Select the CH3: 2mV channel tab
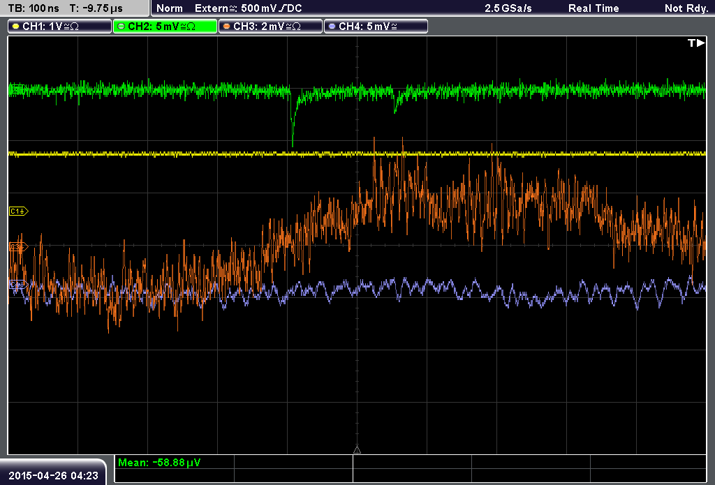 point(270,27)
